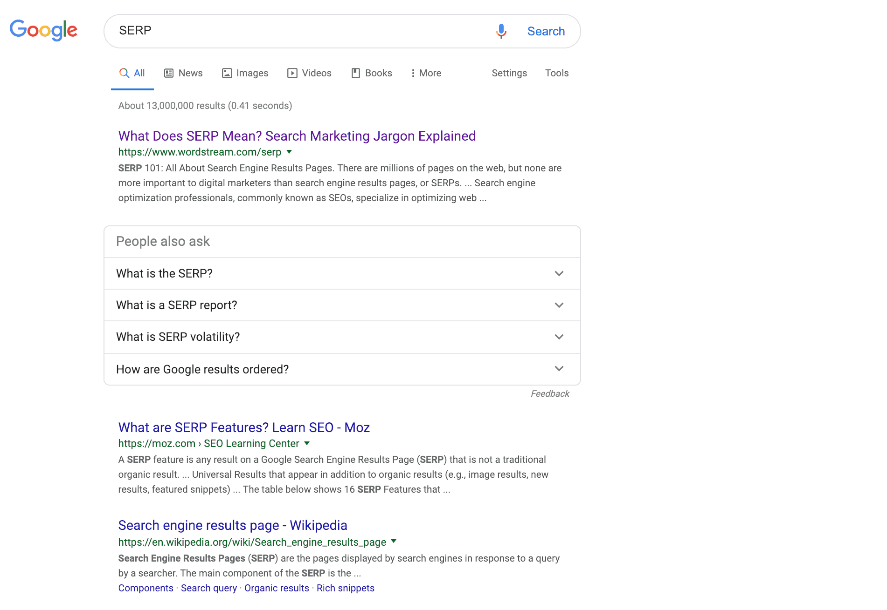The image size is (887, 610).
Task: Click the Google logo
Action: click(x=43, y=30)
